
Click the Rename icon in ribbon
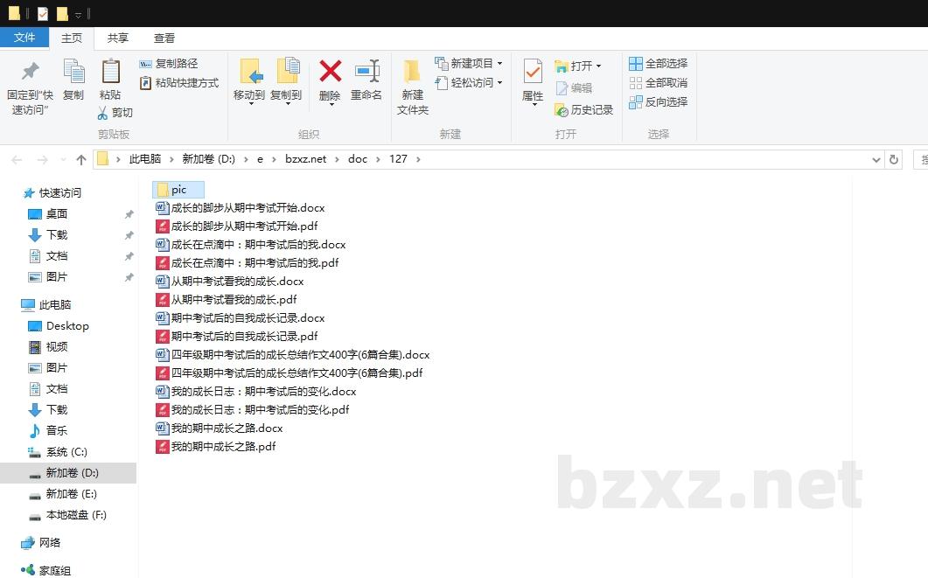366,72
